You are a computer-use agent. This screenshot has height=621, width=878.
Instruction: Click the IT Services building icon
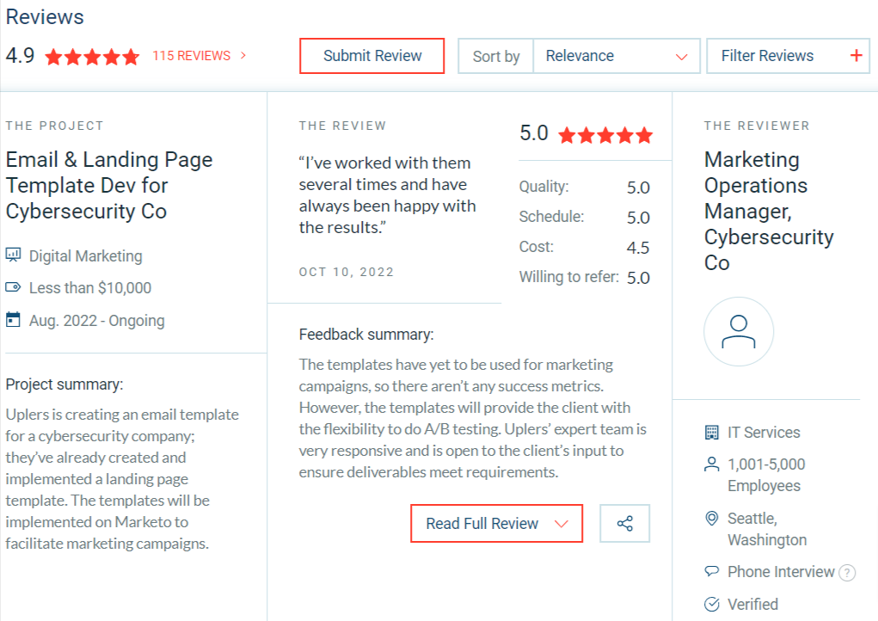pyautogui.click(x=711, y=433)
